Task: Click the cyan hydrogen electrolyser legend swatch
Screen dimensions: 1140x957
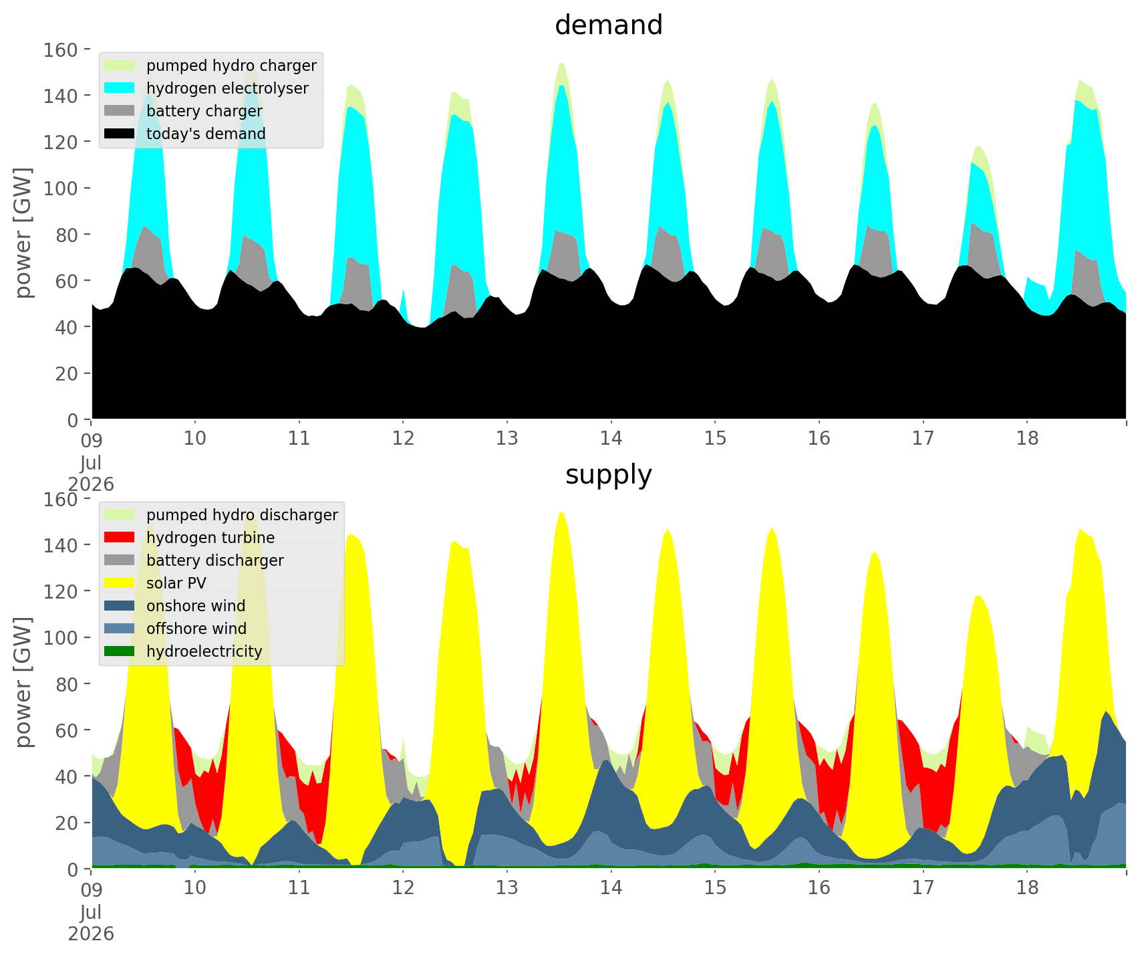Action: coord(120,88)
